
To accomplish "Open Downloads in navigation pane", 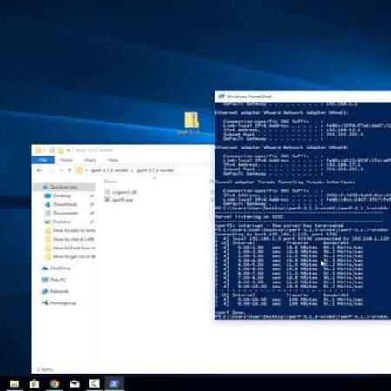I will pyautogui.click(x=65, y=204).
